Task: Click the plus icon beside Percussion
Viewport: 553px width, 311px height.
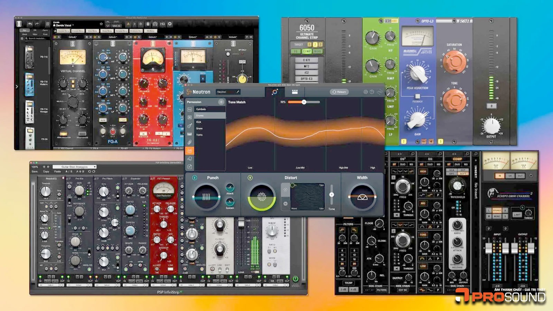Action: point(221,102)
